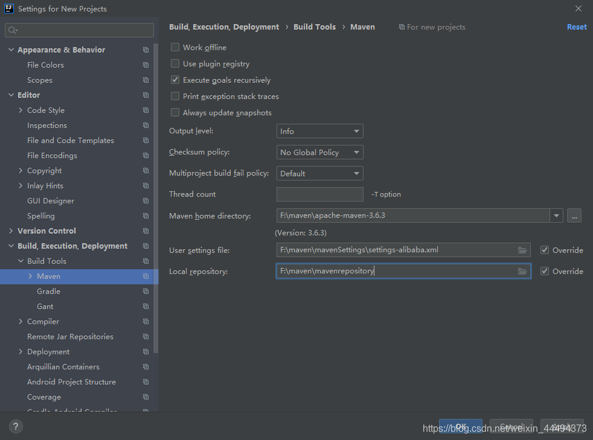Viewport: 593px width, 440px height.
Task: Click the copy icon in the Maven row
Action: point(146,276)
